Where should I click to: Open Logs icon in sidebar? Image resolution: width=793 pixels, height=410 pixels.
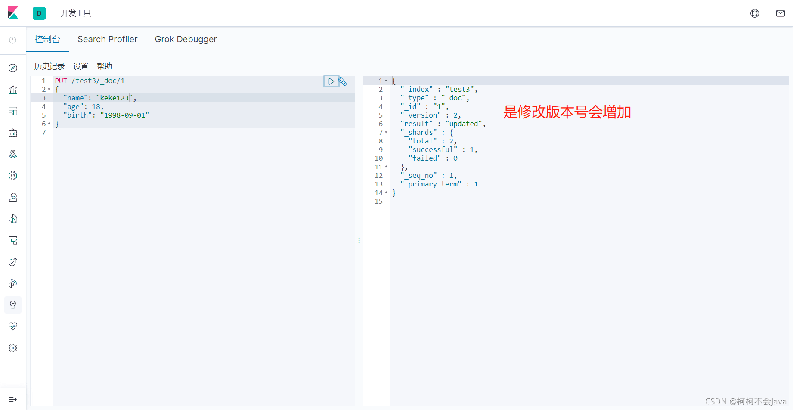click(x=13, y=219)
